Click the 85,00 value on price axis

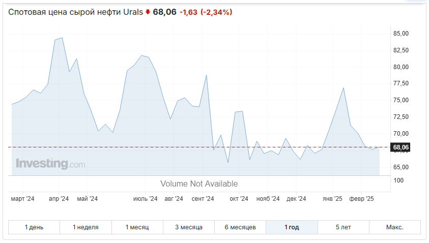(x=401, y=34)
